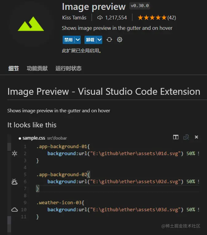Click the src\foobar path label

point(57,138)
